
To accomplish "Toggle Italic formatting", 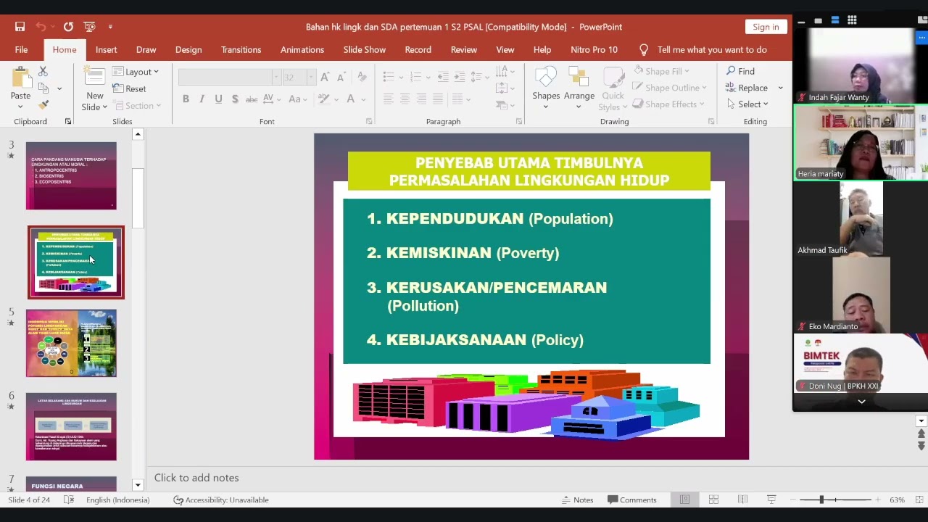I will click(202, 99).
